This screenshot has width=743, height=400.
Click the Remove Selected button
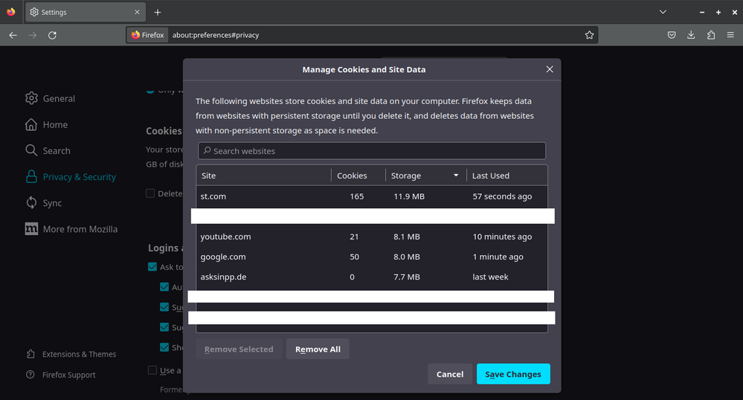239,349
